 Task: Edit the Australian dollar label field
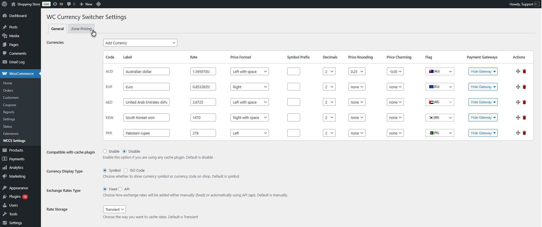point(146,72)
